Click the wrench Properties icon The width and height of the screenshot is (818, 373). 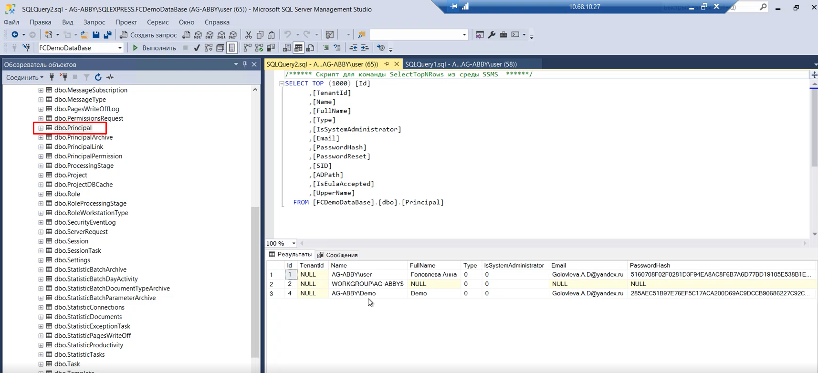492,34
